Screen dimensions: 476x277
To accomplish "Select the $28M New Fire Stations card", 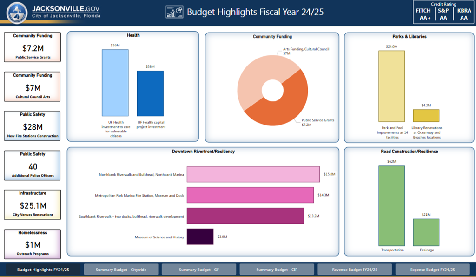I will pyautogui.click(x=32, y=125).
